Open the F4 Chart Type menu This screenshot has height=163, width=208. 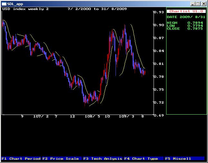click(144, 158)
